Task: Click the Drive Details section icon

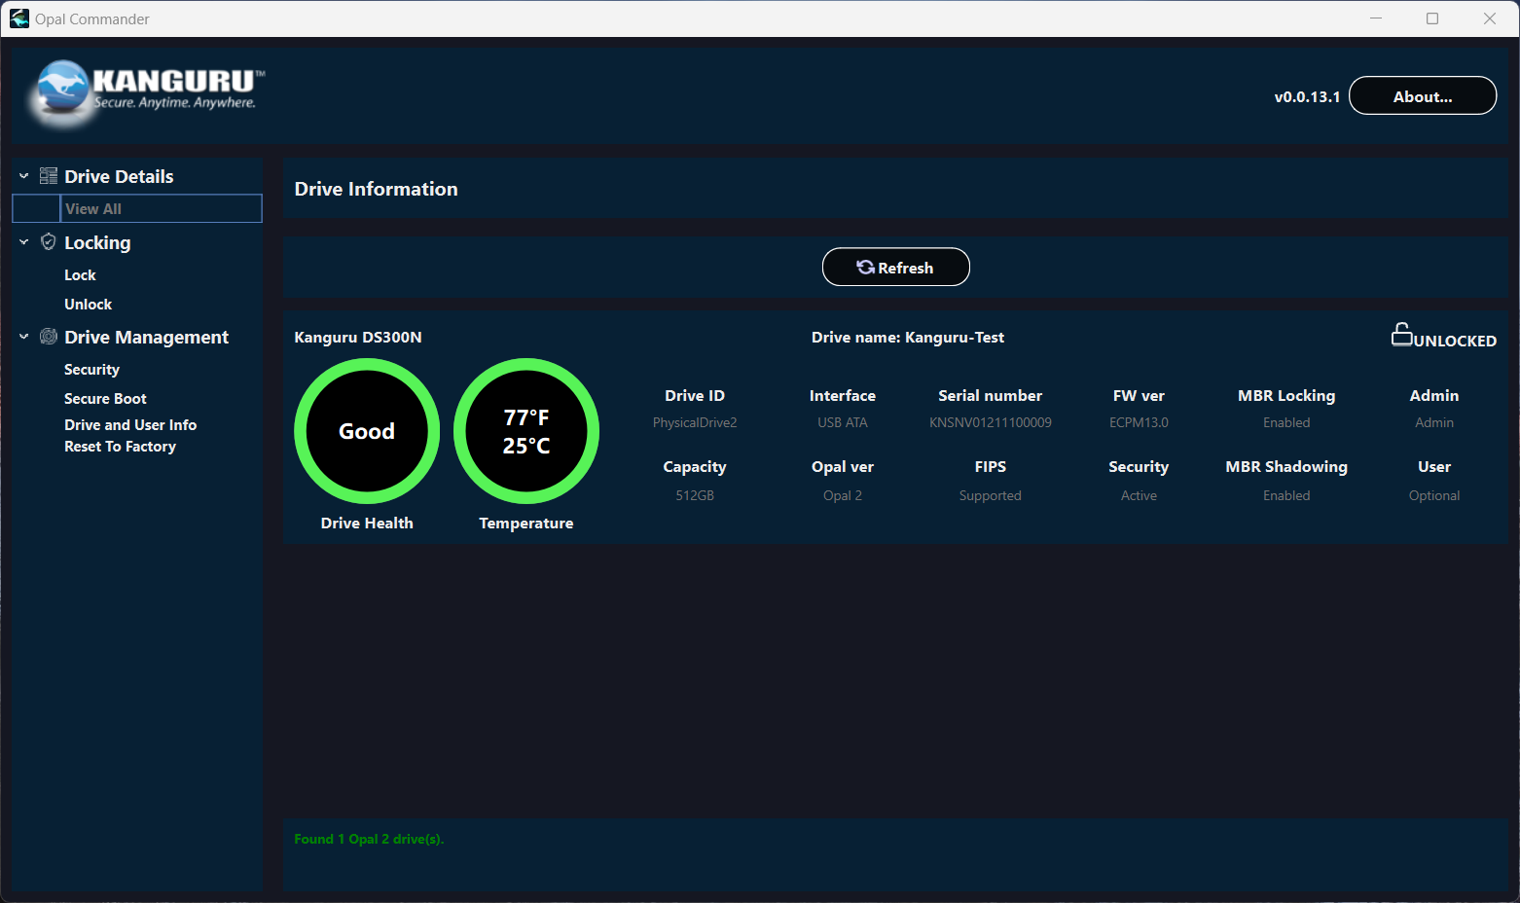Action: 49,176
